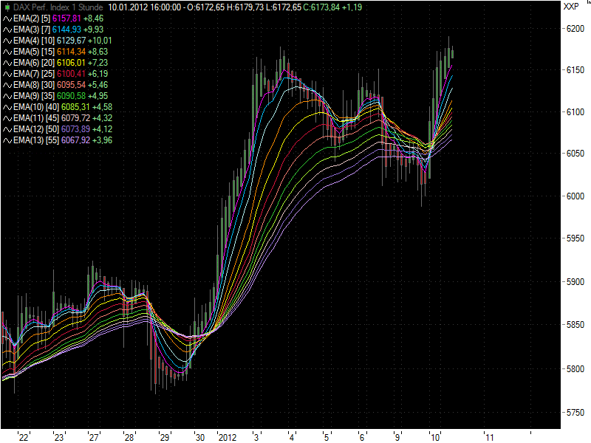Click the wave icon of the EMA(11) [45] row
Viewport: 591px width, 443px height.
point(7,118)
